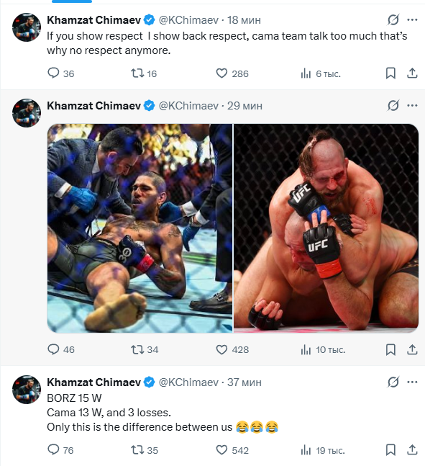Reply to the photo tweet with 46 replies
Screen dimensions: 425x466
tap(61, 349)
